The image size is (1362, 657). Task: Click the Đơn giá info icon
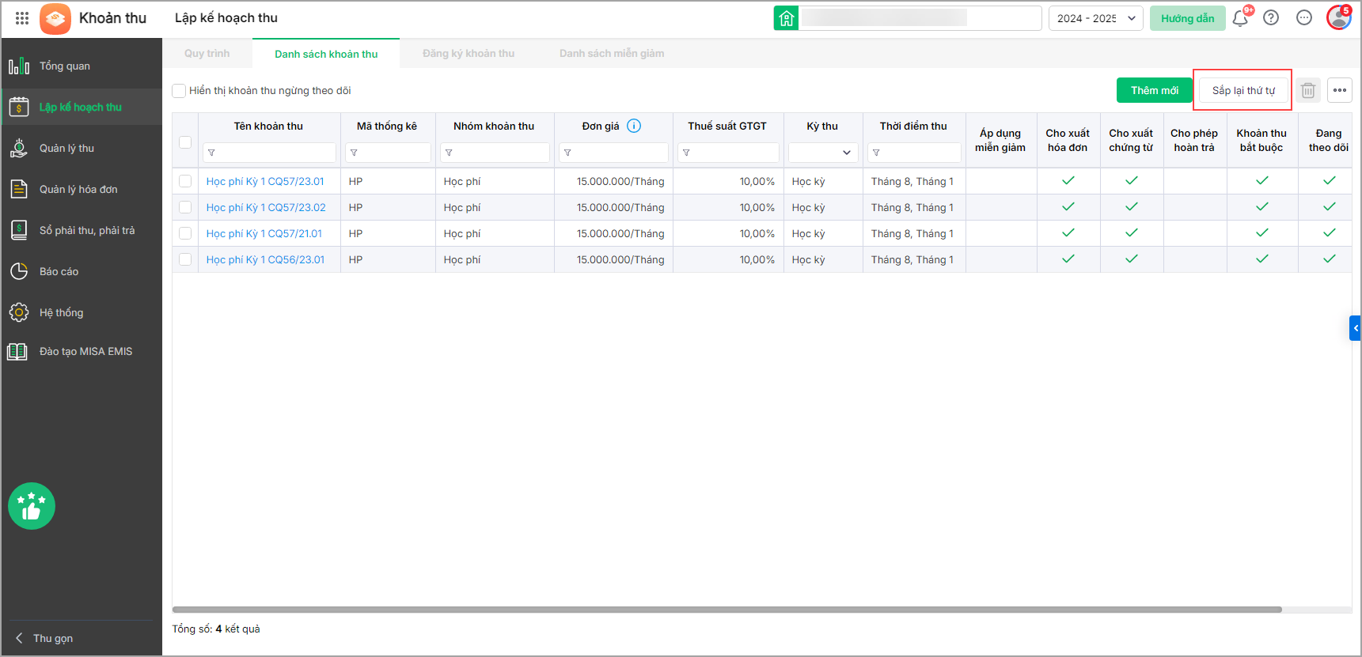634,126
